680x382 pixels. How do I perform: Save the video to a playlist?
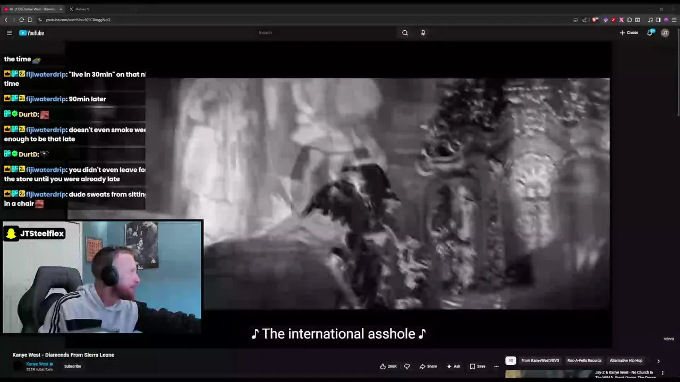click(478, 366)
